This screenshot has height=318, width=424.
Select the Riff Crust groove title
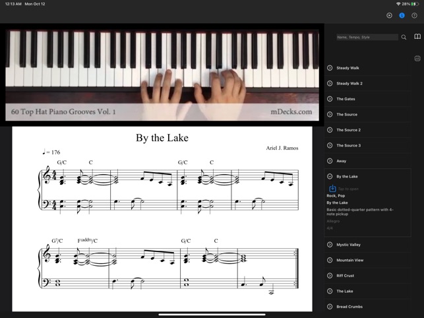point(345,276)
